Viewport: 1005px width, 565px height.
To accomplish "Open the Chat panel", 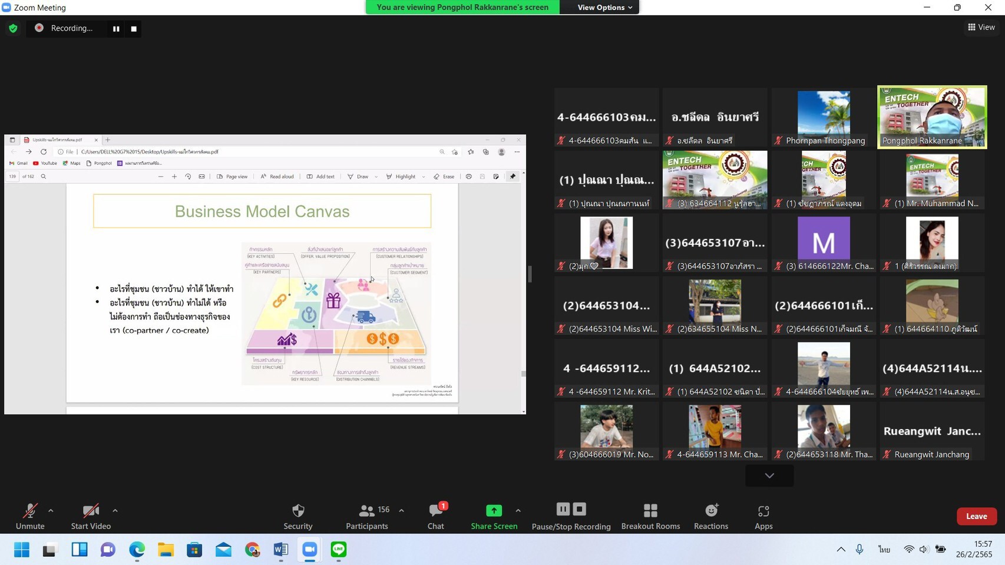I will pos(436,516).
